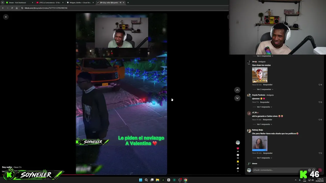The width and height of the screenshot is (326, 183).
Task: Open a new browser tab
Action: (128, 3)
